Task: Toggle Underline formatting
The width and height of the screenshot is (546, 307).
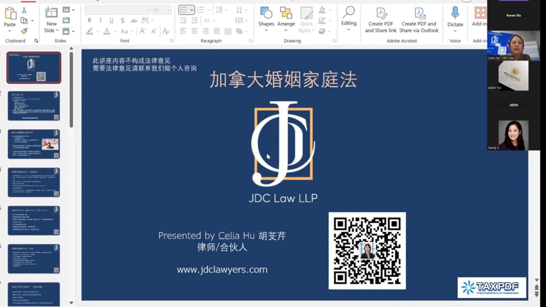Action: coord(111,20)
